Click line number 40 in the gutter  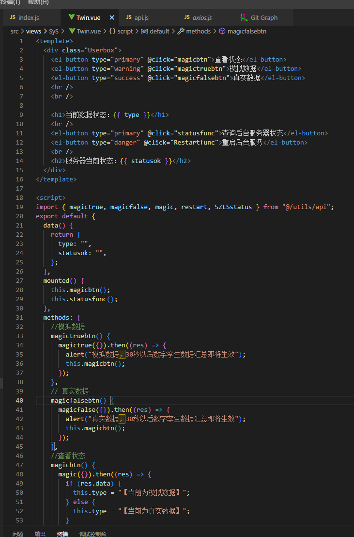(x=19, y=400)
